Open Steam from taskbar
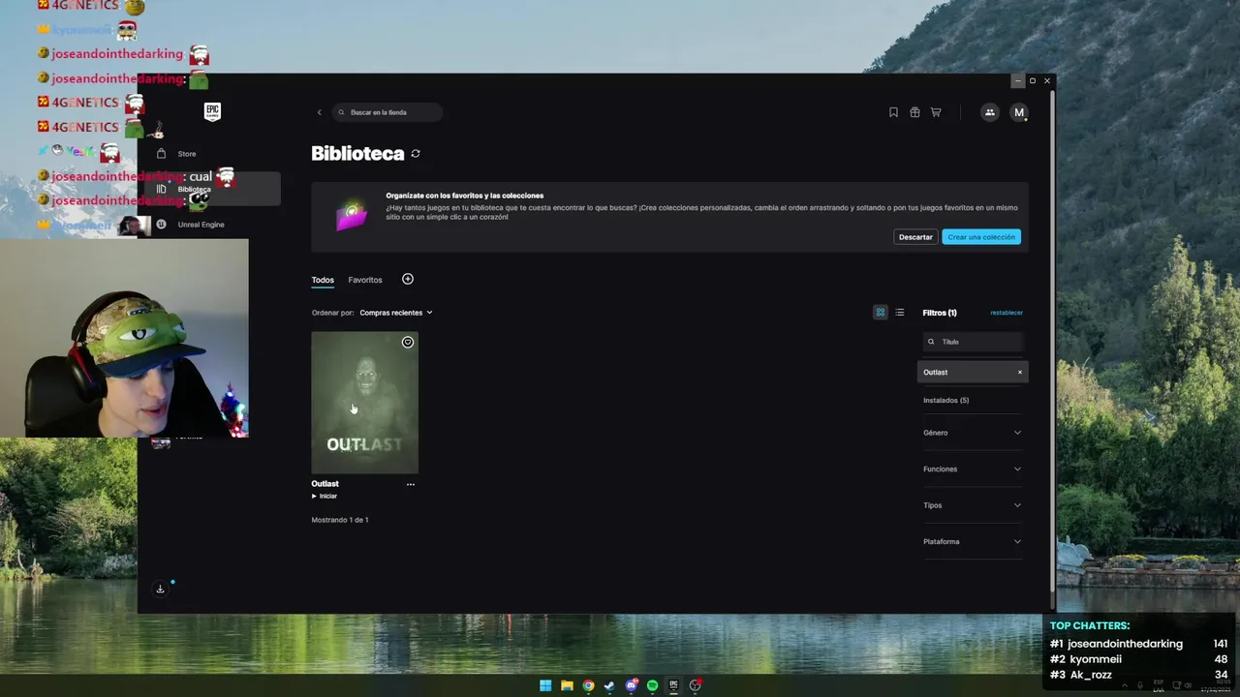1240x697 pixels. coord(609,685)
